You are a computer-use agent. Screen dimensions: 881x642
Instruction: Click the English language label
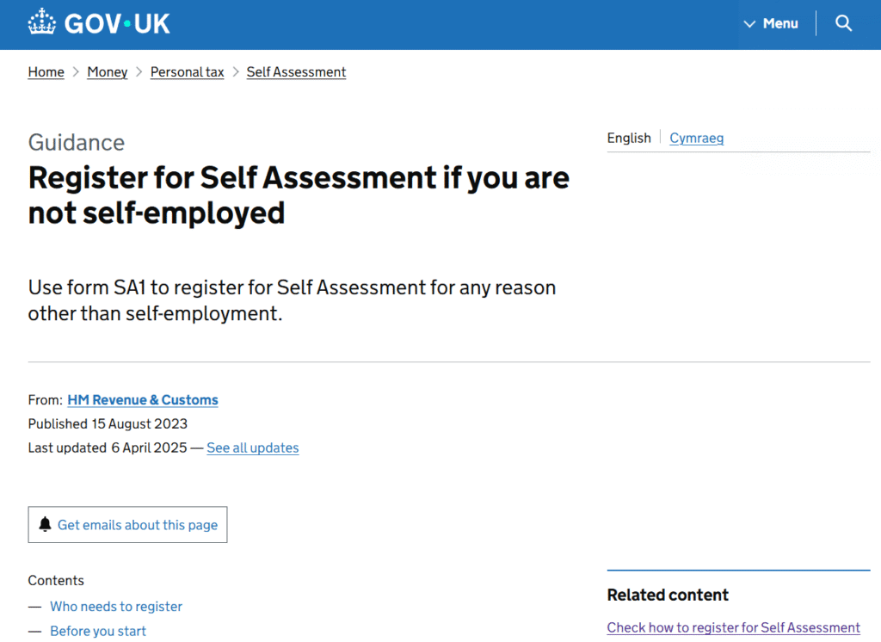629,138
